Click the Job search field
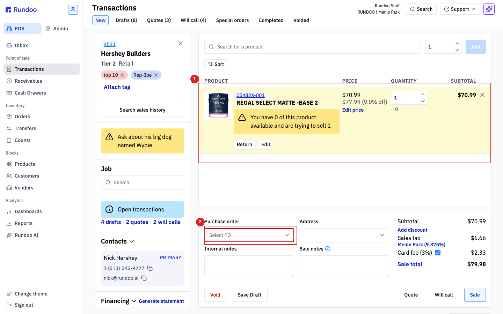The image size is (503, 314). (x=143, y=182)
